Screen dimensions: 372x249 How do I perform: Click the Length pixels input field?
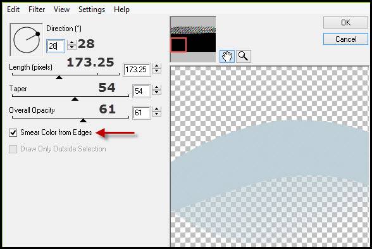pyautogui.click(x=137, y=70)
